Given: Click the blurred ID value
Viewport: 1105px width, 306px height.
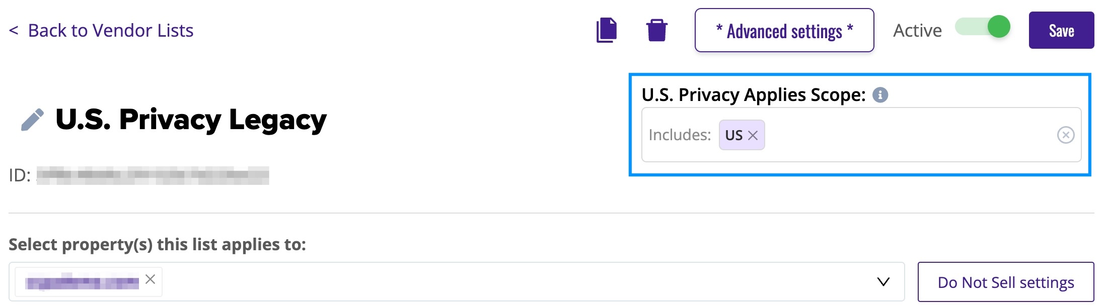Looking at the screenshot, I should [x=153, y=175].
